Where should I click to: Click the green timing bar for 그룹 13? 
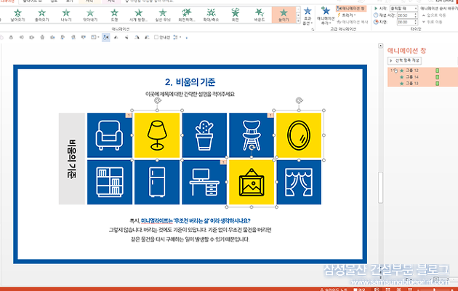pos(437,83)
